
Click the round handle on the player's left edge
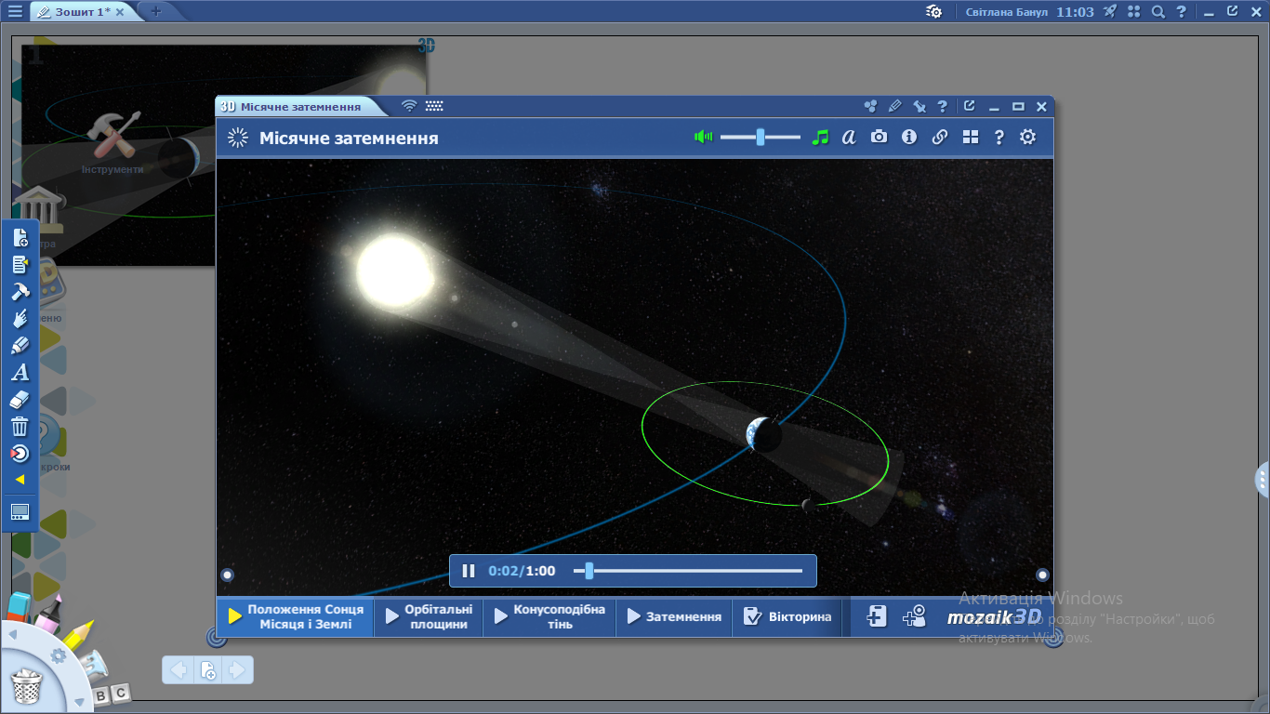227,575
